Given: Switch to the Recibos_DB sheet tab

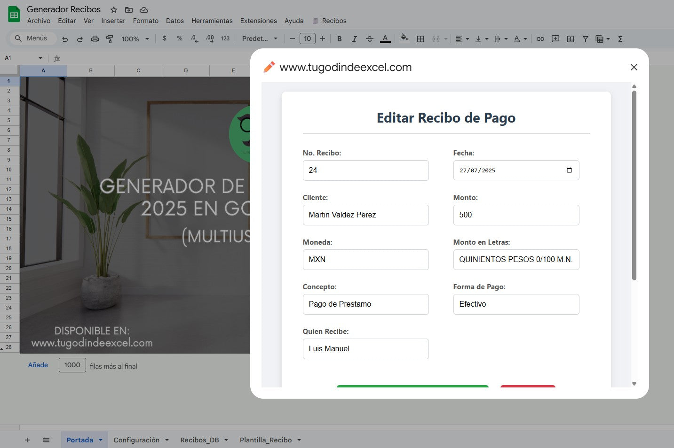Looking at the screenshot, I should 200,440.
